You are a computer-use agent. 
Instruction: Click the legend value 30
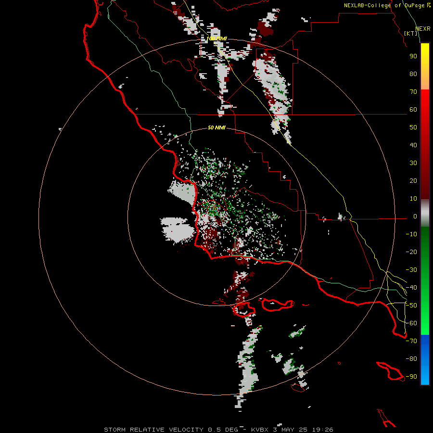click(413, 163)
